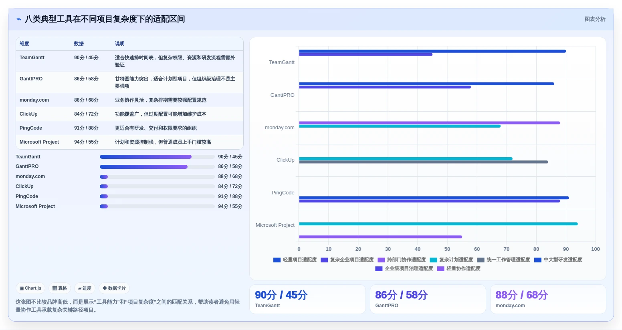Toggle 统一工作管理适配度 legend swatch
This screenshot has width=622, height=330.
coord(481,260)
